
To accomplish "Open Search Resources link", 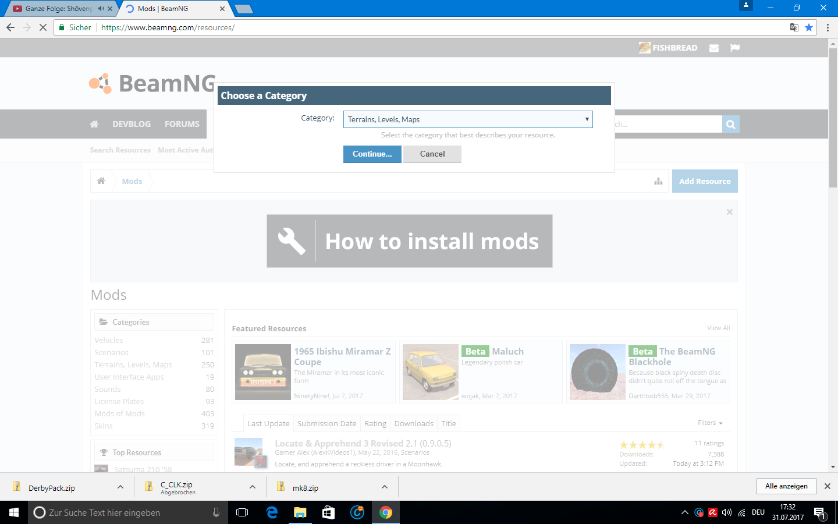I will [120, 150].
